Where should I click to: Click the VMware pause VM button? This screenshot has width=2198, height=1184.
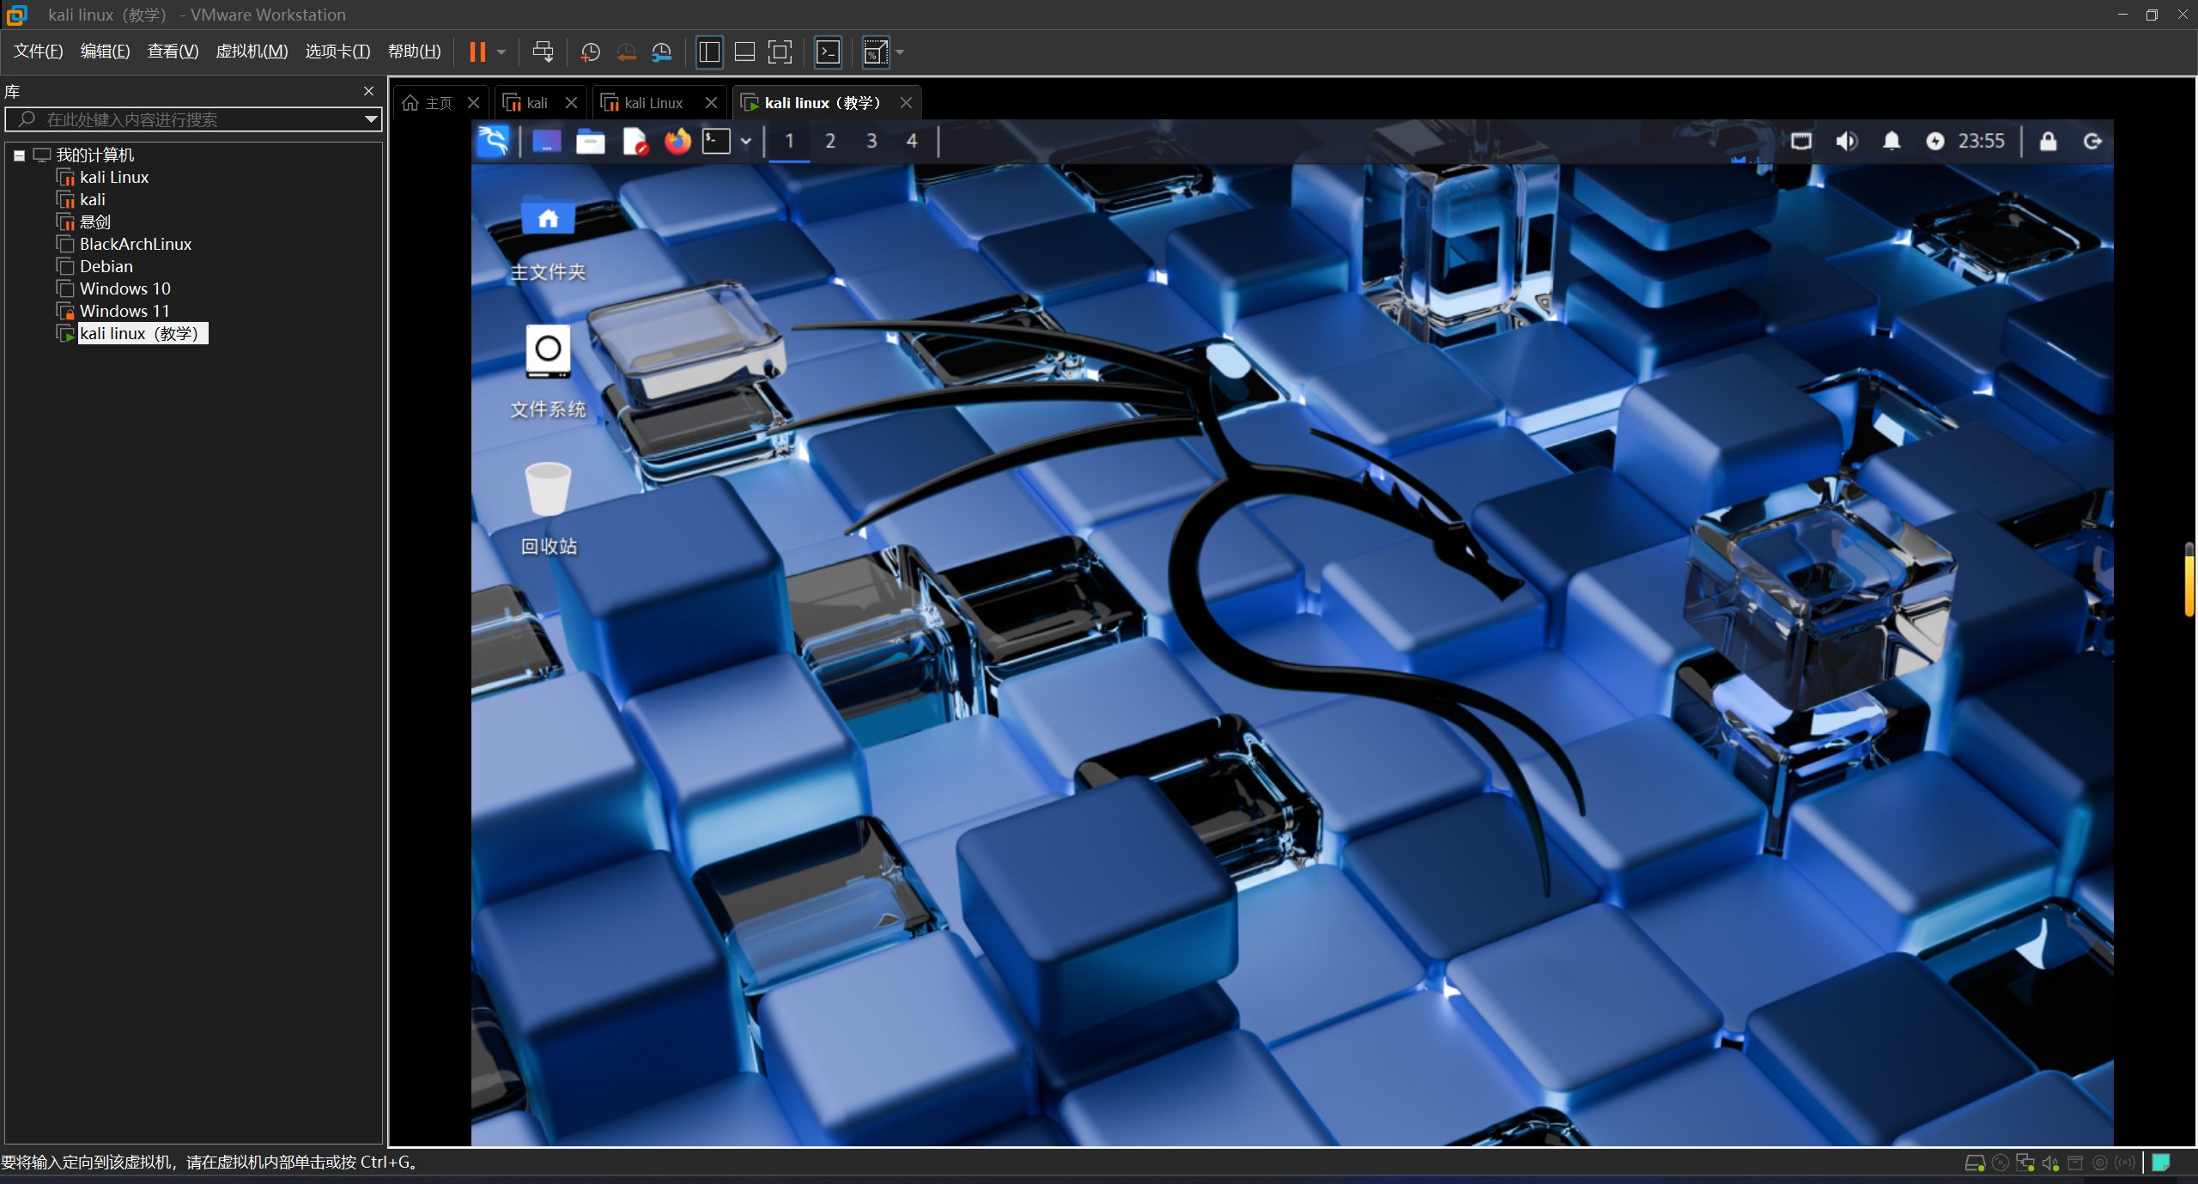click(x=477, y=52)
